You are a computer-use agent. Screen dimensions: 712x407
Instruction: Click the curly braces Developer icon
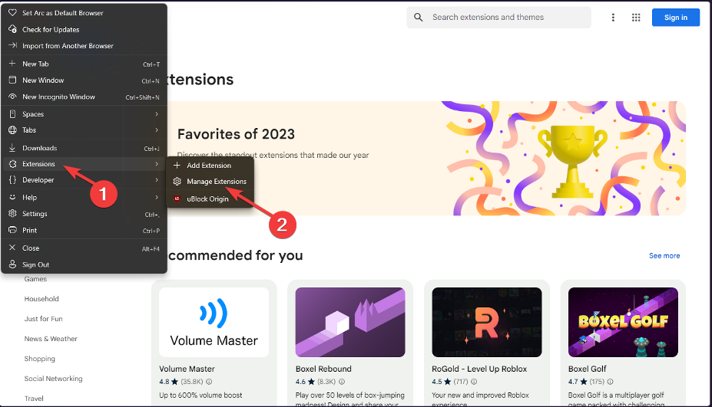point(13,179)
